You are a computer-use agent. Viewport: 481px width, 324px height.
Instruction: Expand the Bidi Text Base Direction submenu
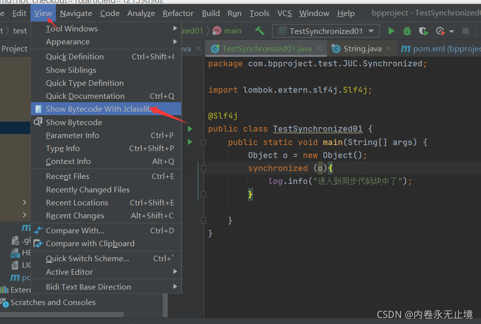point(175,286)
